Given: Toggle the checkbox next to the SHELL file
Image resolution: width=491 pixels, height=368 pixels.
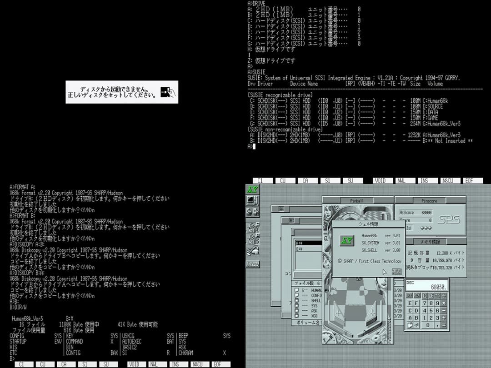Looking at the screenshot, I should click(x=296, y=300).
